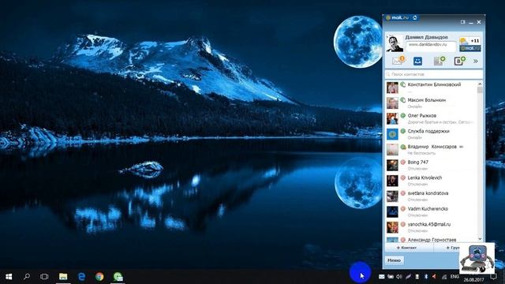Screen dimensions: 505x284
Task: Click Олег Рыжков's avatar thumbnail
Action: click(392, 118)
